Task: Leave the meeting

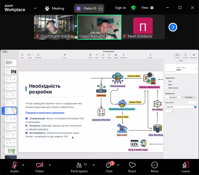Action: click(186, 167)
